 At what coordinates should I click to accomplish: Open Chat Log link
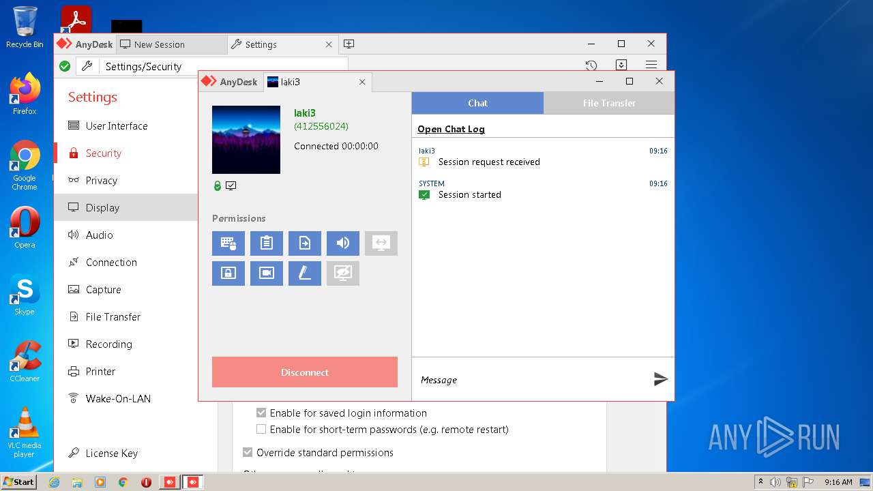coord(451,129)
